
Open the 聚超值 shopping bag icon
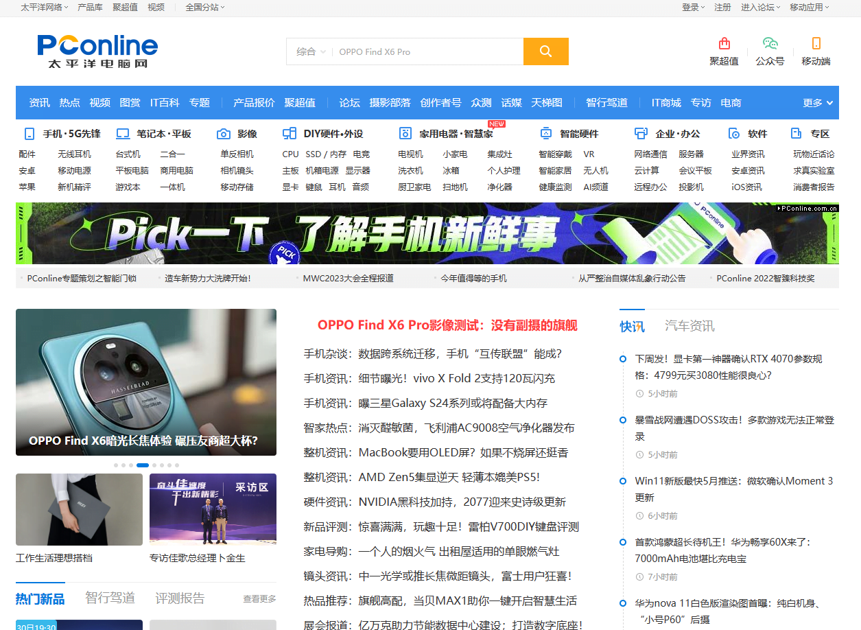coord(724,43)
